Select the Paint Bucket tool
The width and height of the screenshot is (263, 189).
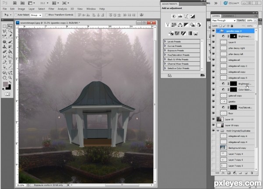pos(10,52)
